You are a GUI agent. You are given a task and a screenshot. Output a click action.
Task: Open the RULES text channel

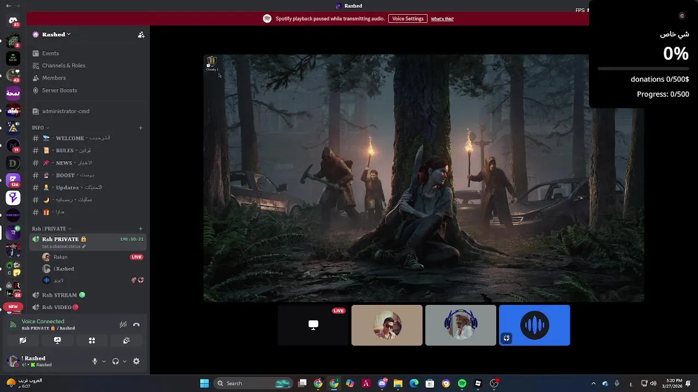point(88,150)
